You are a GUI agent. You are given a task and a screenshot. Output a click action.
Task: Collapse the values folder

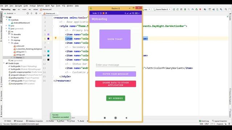[x=9, y=43]
